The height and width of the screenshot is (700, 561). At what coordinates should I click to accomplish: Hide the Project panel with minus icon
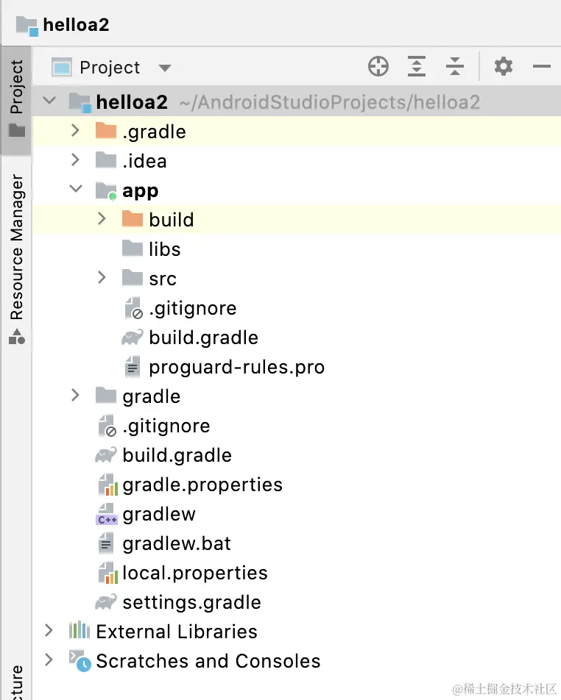(x=542, y=68)
